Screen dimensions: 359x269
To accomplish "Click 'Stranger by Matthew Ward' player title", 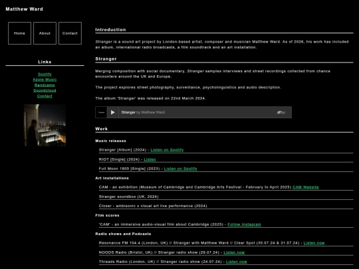I will coord(143,112).
